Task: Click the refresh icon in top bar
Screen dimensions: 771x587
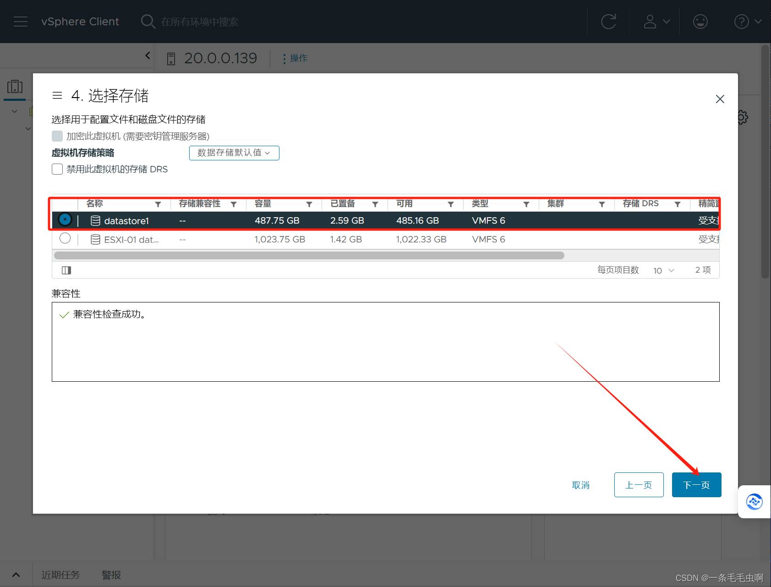Action: coord(608,22)
